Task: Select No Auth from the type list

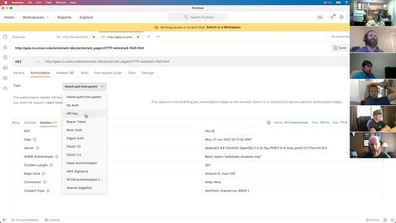Action: tap(84, 105)
